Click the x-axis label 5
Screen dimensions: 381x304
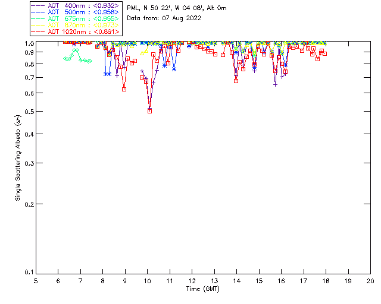point(36,281)
